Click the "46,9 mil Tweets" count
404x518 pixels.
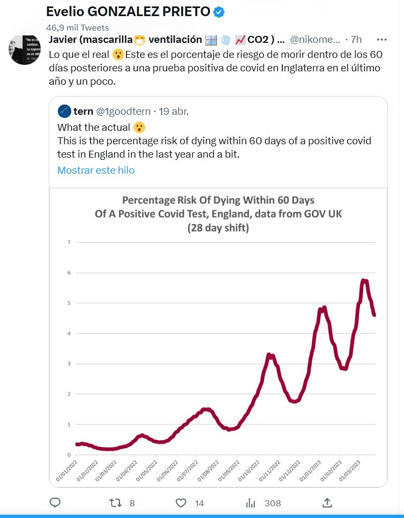78,27
